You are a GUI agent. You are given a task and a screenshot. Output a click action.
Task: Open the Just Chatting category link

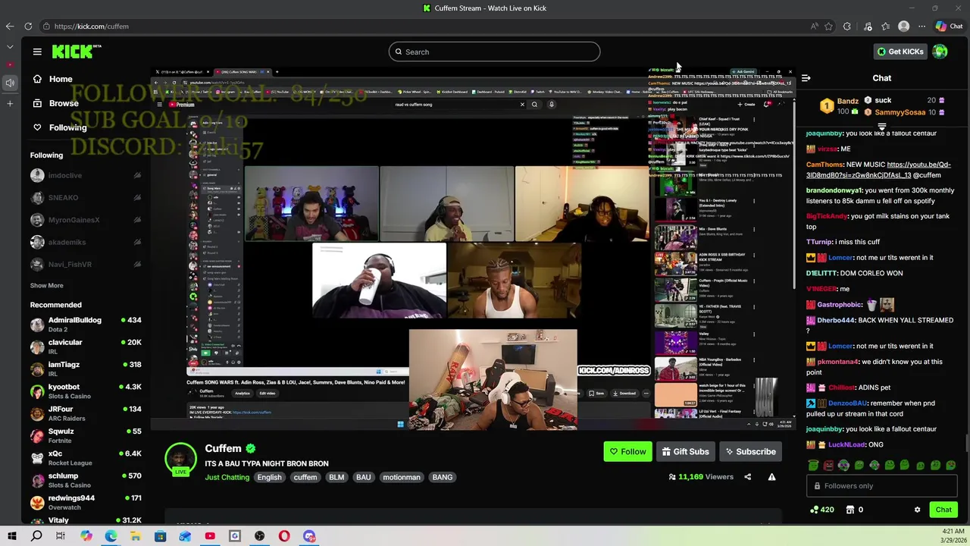tap(227, 477)
